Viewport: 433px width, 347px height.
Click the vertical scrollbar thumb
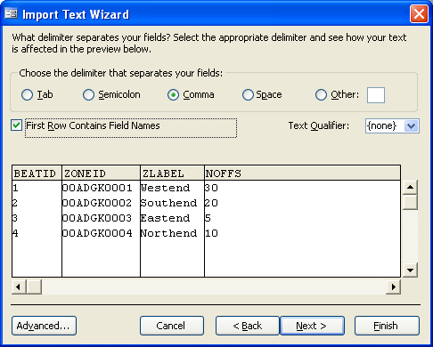(410, 202)
